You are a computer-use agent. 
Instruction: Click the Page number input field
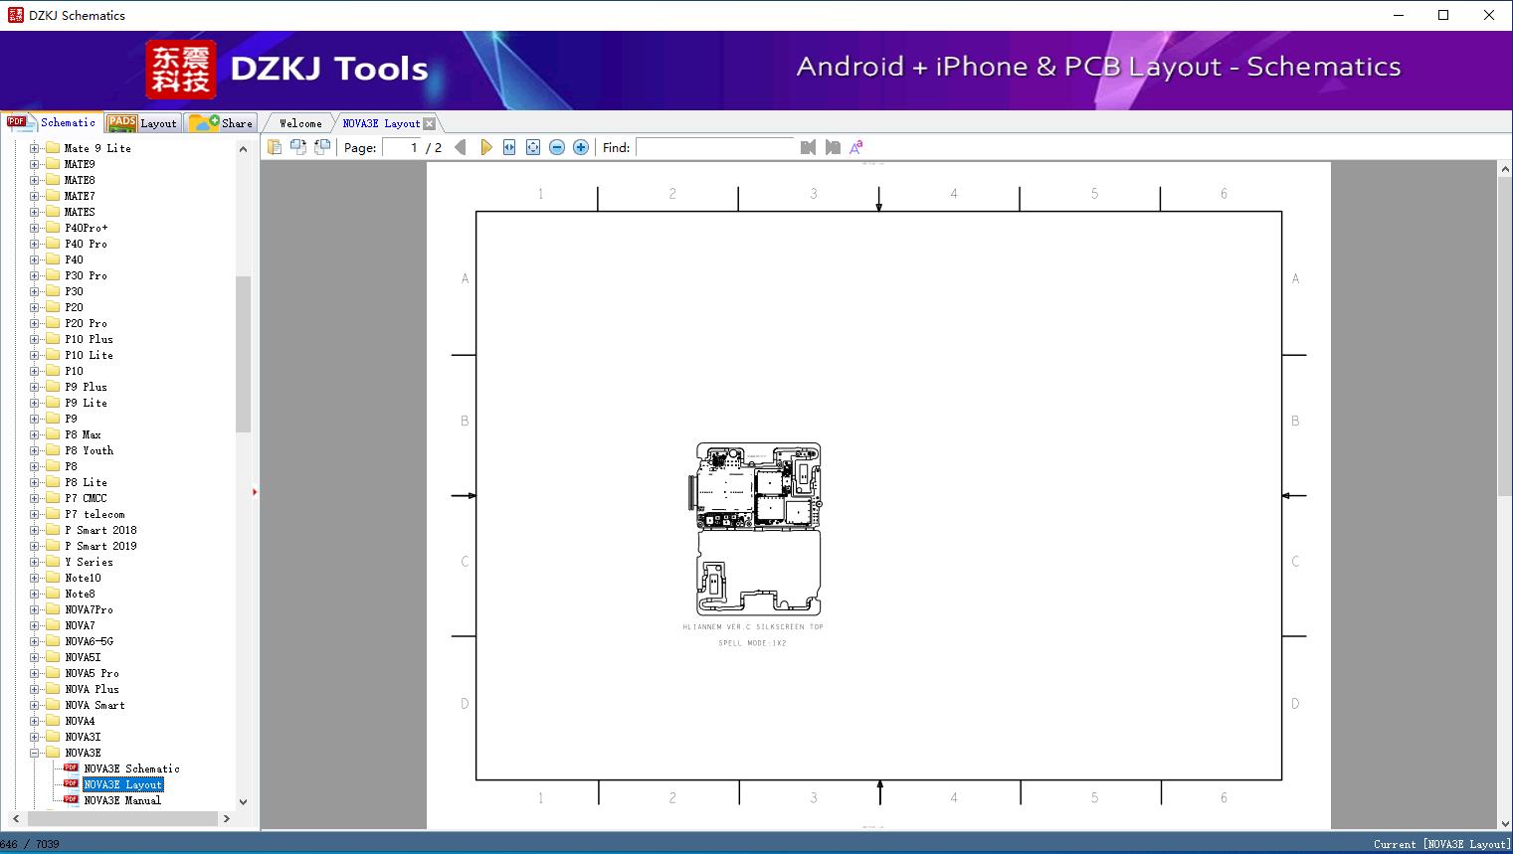[401, 147]
